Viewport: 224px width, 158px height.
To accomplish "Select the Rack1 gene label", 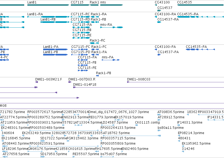I will pos(94,2).
